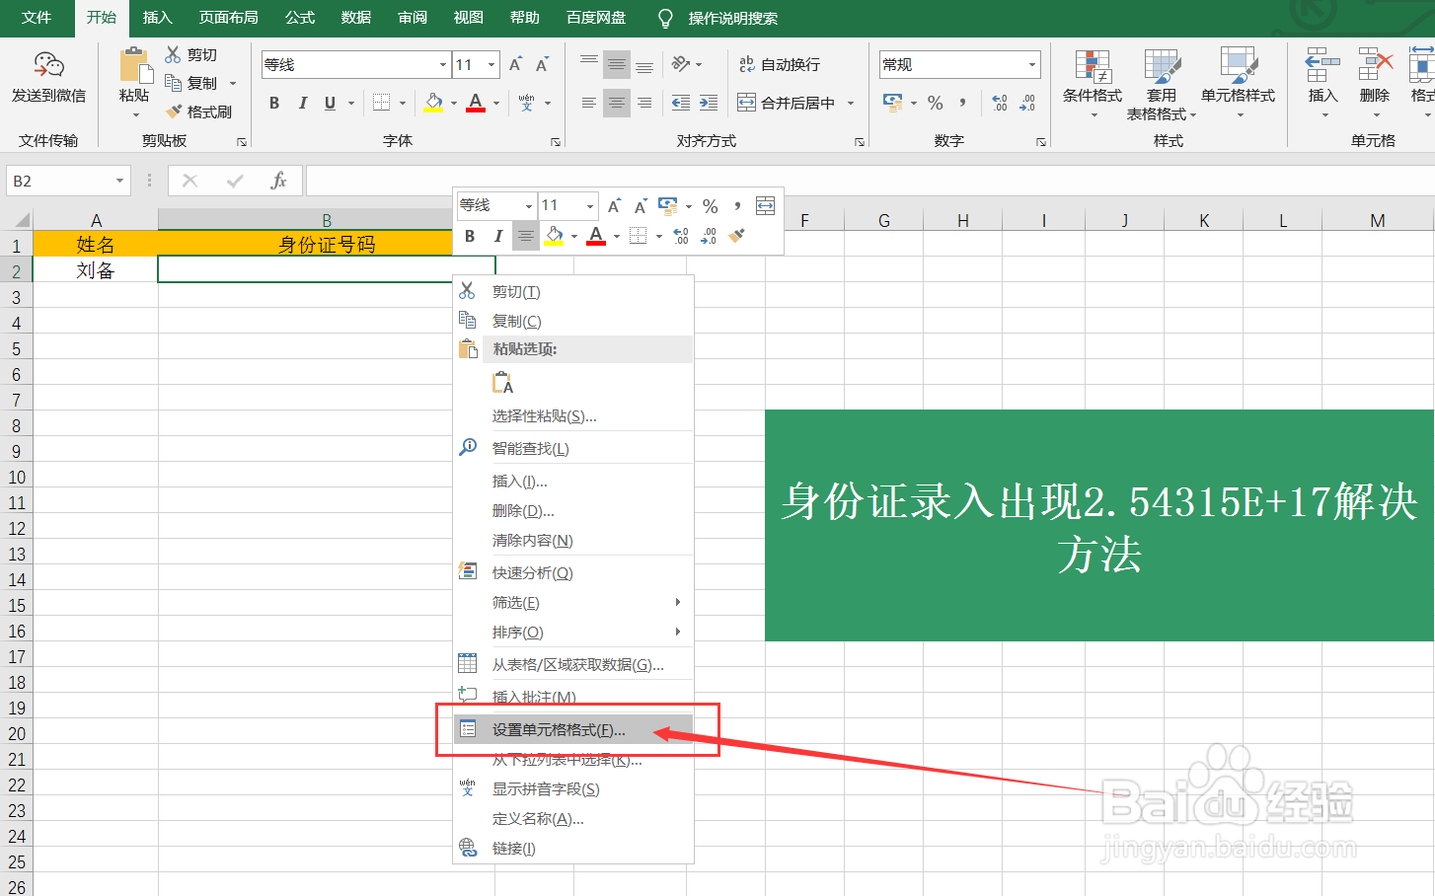Open the font size dropdown in the ribbon
This screenshot has width=1435, height=896.
tap(490, 64)
